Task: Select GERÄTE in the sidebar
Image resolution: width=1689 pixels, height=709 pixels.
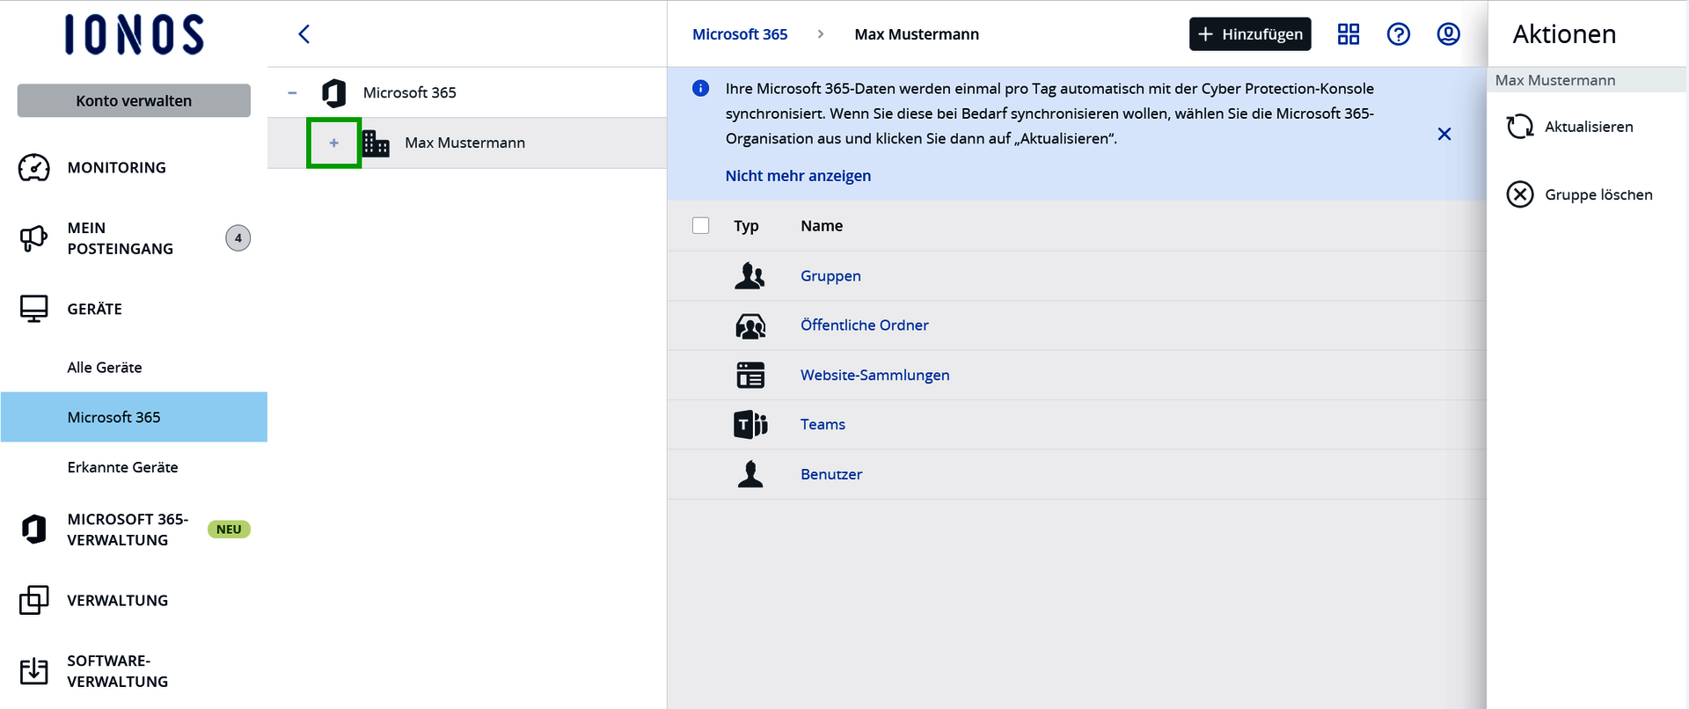Action: click(95, 309)
